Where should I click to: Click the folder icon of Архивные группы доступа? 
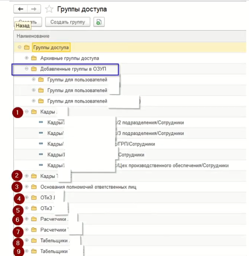pyautogui.click(x=34, y=58)
